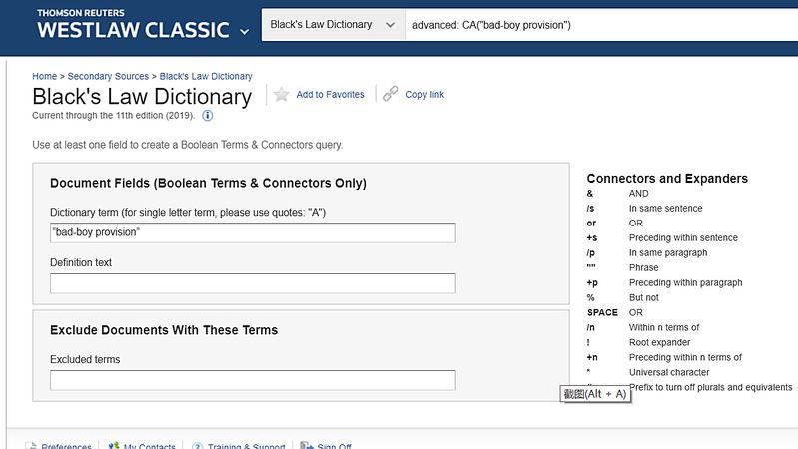Click the Black's Law Dictionary breadcrumb
The image size is (798, 449).
point(206,76)
